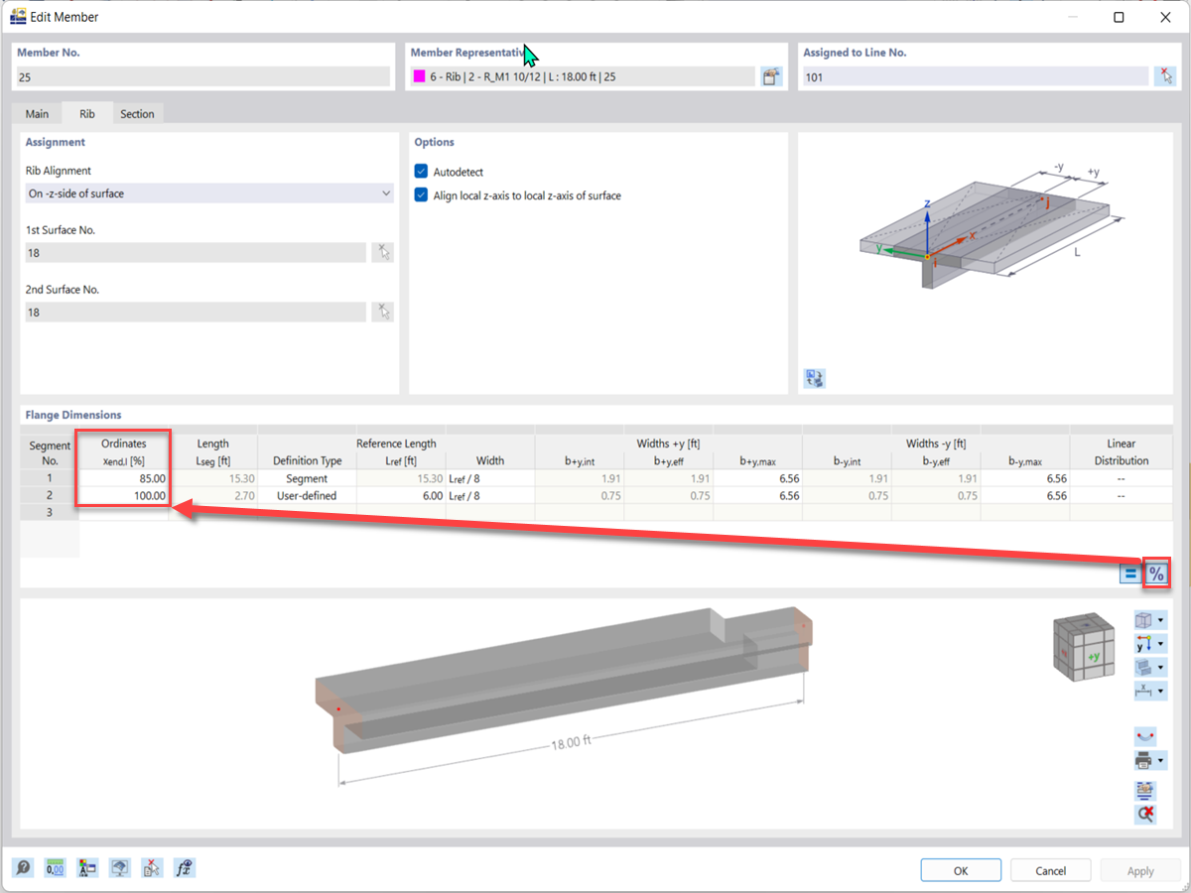Click the magenta member representative color swatch
The width and height of the screenshot is (1191, 893).
click(x=418, y=76)
